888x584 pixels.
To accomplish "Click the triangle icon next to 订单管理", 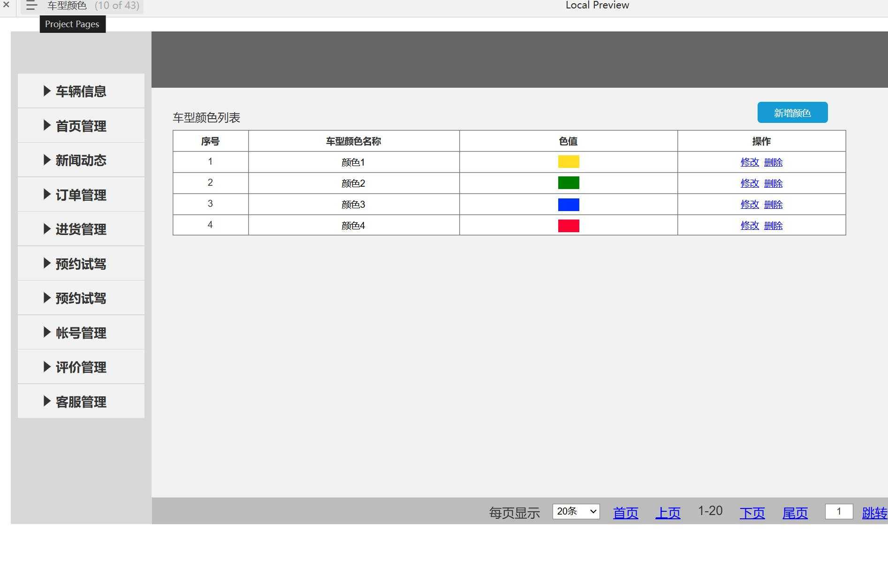I will (46, 194).
